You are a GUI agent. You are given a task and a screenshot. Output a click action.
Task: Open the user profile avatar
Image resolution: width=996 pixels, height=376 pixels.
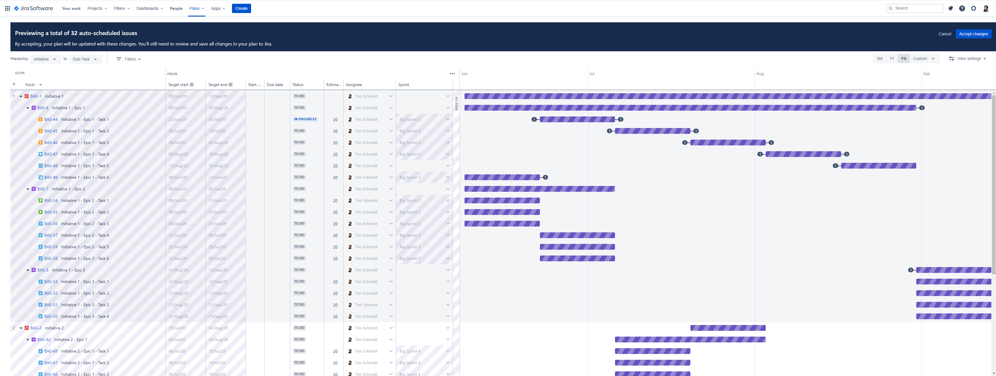(986, 8)
